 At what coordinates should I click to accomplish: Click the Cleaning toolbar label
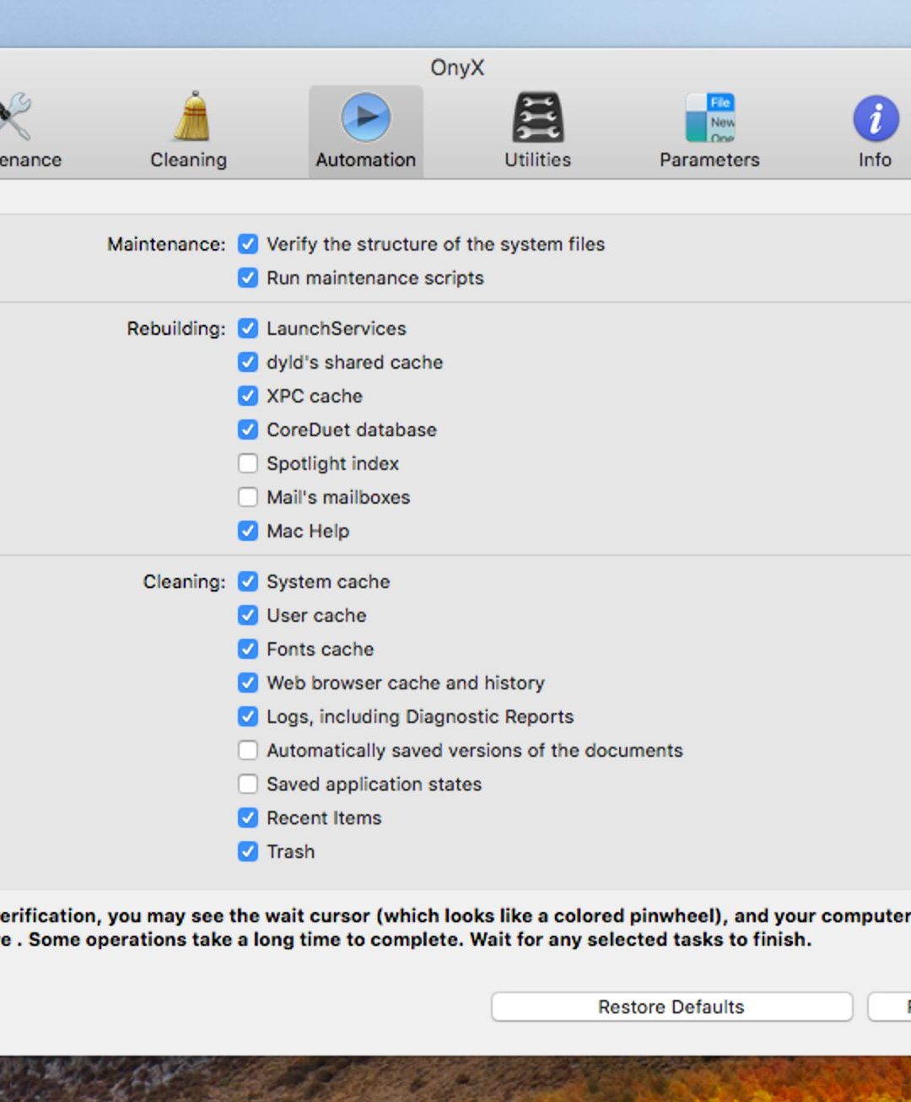(x=188, y=159)
